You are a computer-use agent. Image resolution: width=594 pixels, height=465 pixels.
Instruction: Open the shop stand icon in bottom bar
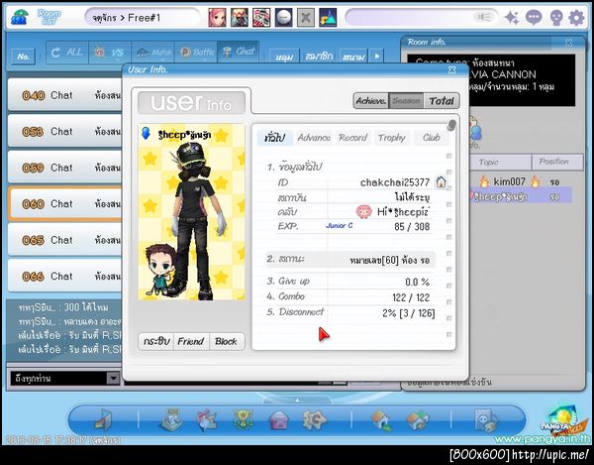tap(171, 419)
